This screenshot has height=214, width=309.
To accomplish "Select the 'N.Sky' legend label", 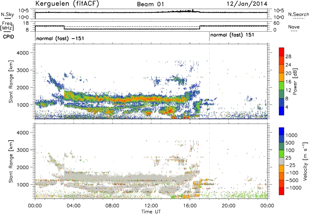I will tap(7, 14).
